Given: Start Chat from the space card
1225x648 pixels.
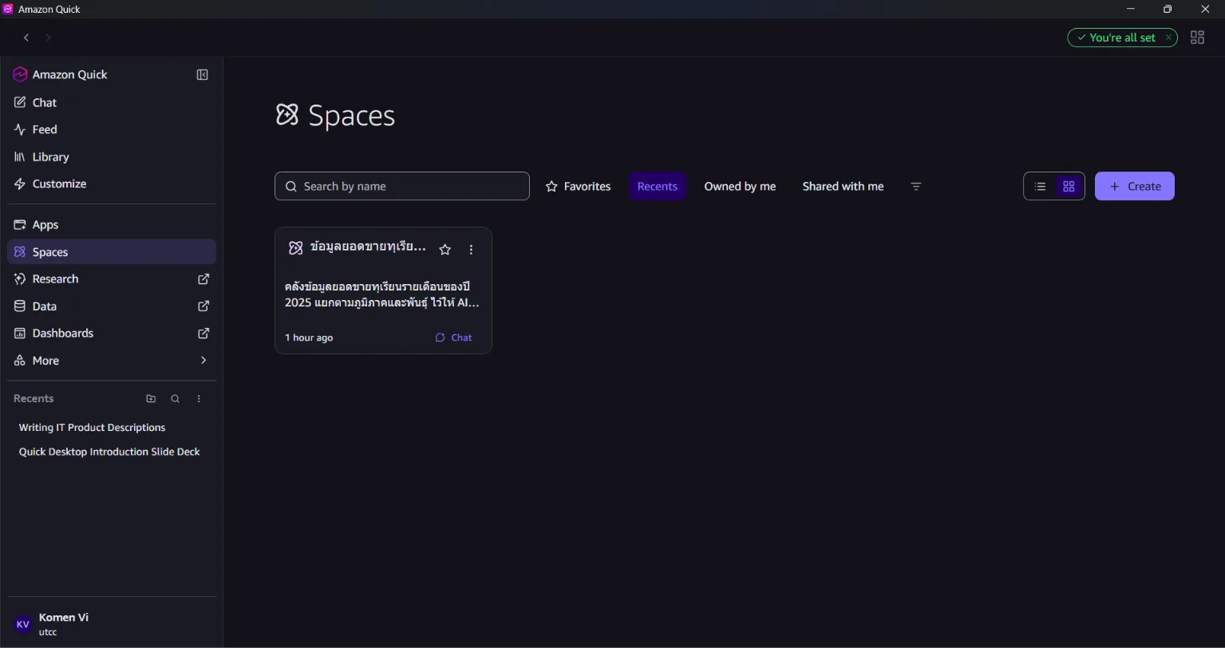Looking at the screenshot, I should pos(453,338).
